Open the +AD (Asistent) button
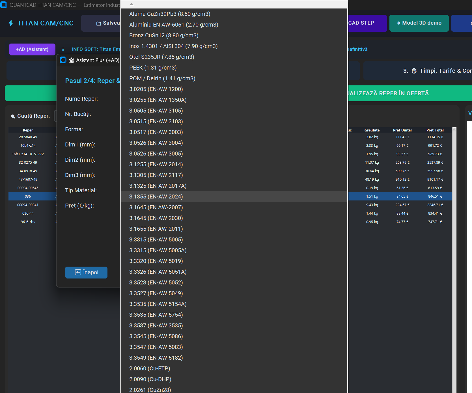 (32, 49)
